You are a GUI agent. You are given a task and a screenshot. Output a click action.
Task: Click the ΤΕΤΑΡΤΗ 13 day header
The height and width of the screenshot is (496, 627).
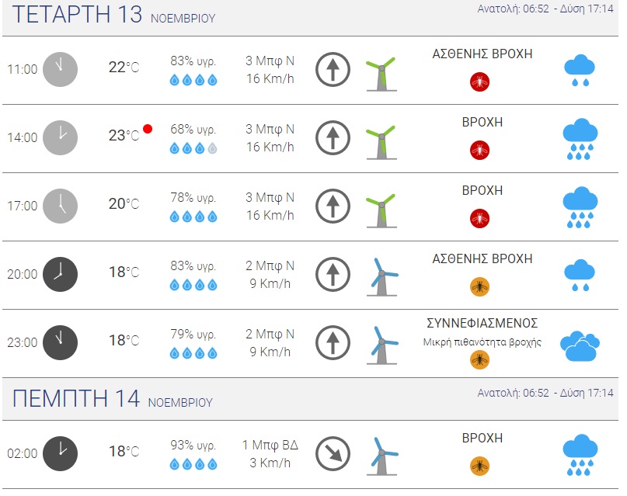[78, 16]
